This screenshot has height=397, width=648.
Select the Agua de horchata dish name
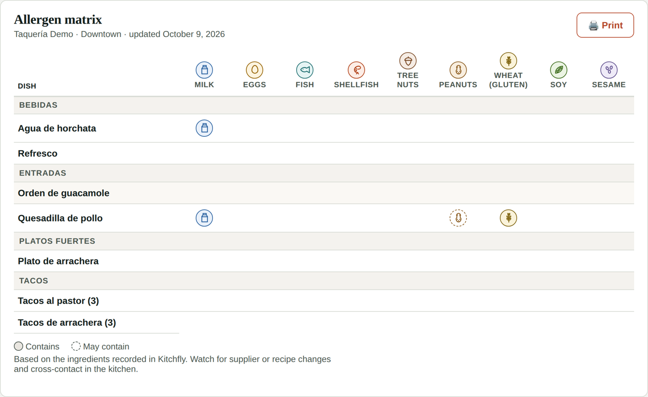(57, 128)
